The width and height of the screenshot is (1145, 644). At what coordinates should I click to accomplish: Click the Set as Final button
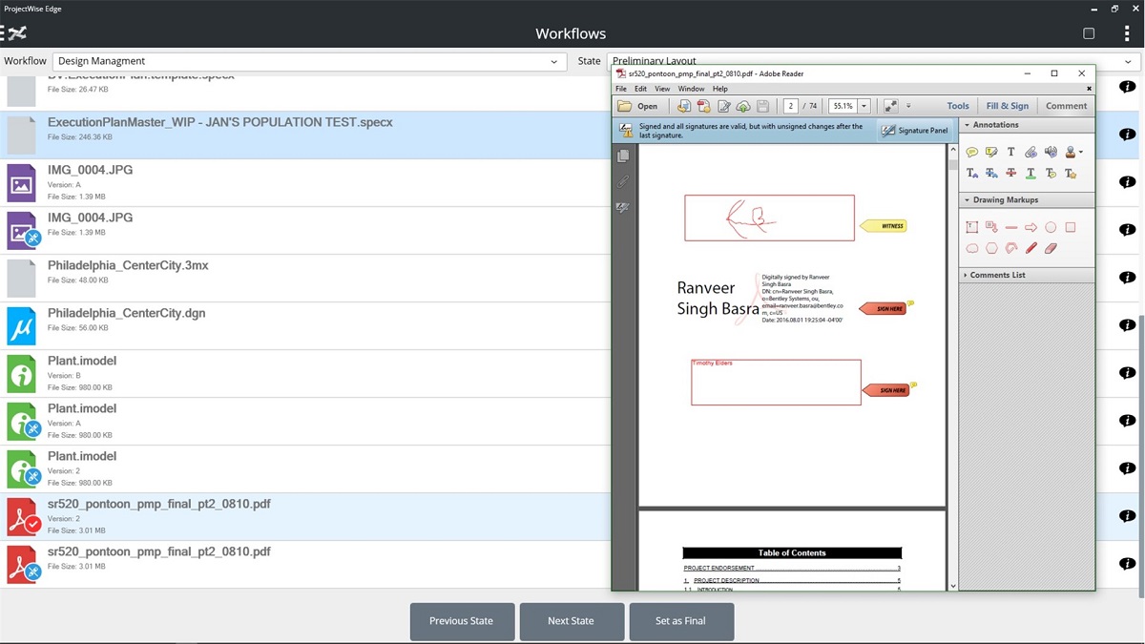pos(681,621)
